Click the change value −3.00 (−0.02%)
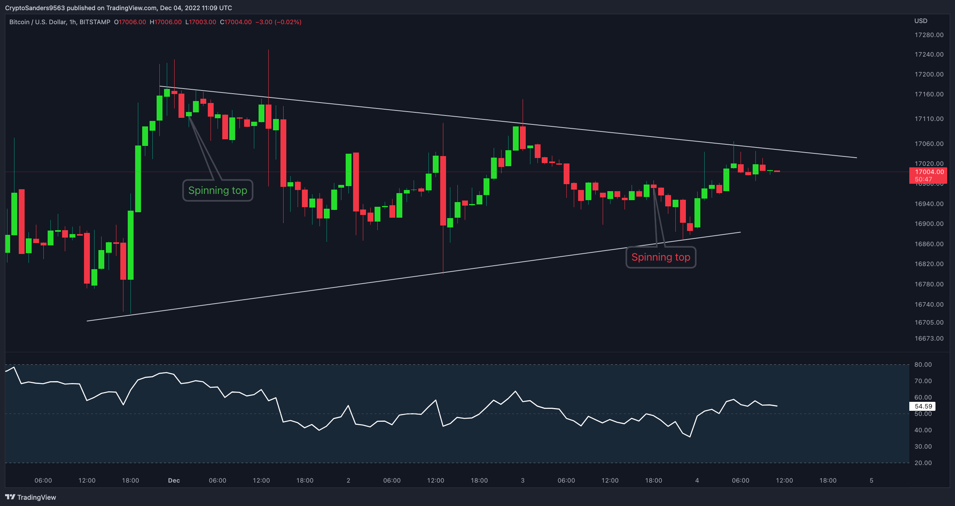 [278, 22]
